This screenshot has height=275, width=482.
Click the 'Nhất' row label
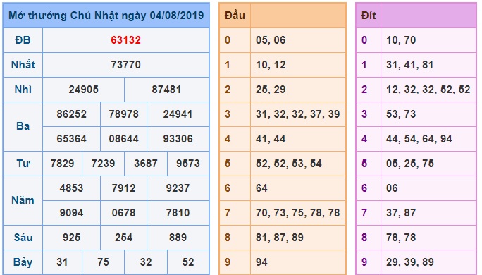click(23, 65)
